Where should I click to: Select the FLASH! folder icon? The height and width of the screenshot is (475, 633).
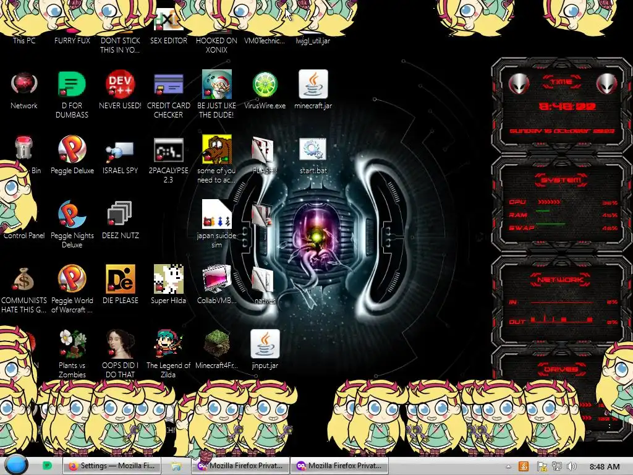pos(263,150)
